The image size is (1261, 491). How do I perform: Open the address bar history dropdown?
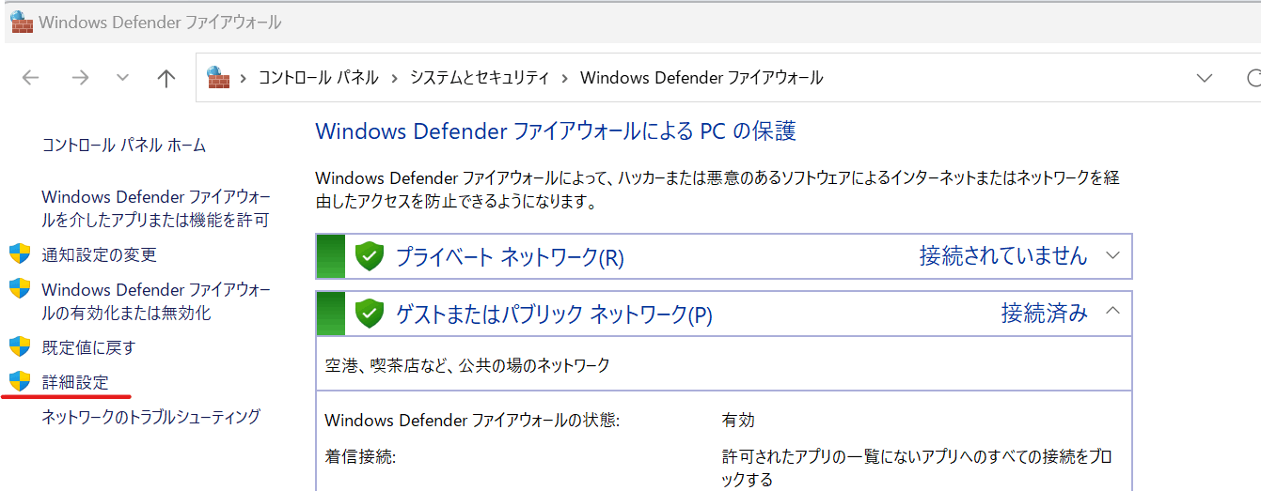point(1205,78)
